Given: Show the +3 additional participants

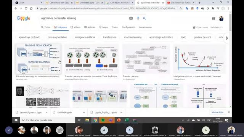Looking at the screenshot, I should click(9, 130).
